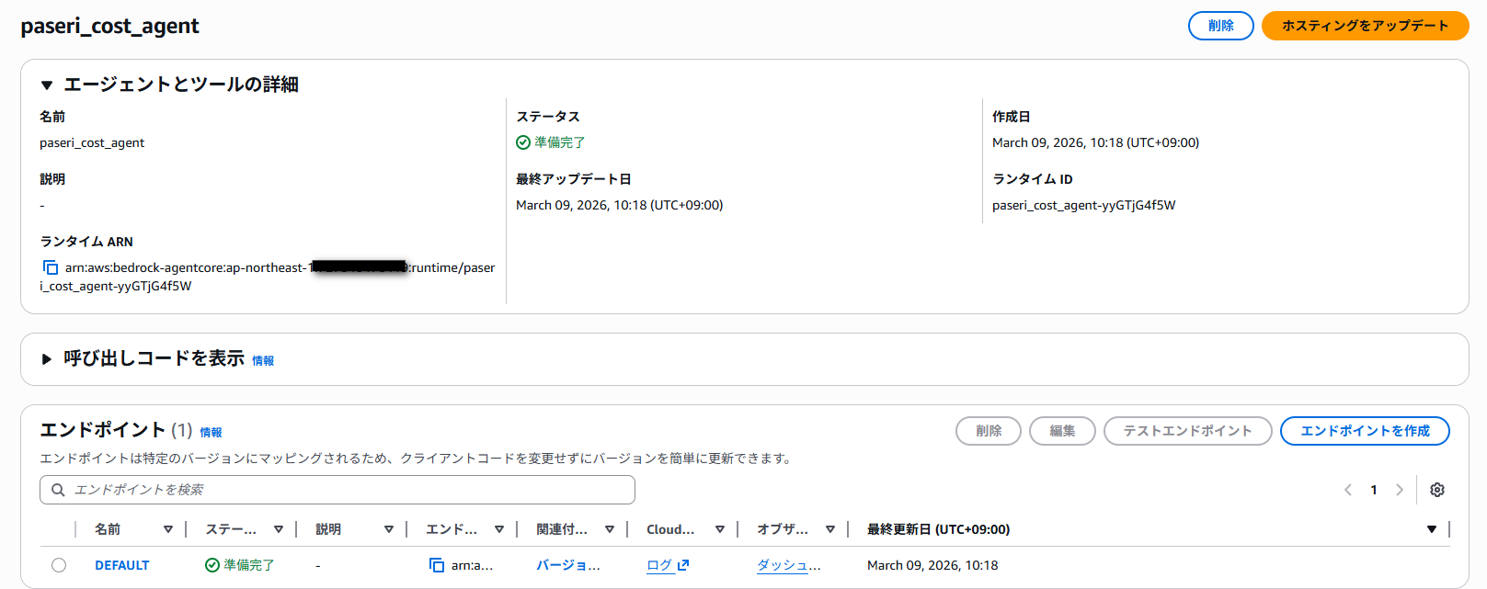Copy the endpoint ARN in DEFAULT row
Viewport: 1487px width, 589px height.
437,565
